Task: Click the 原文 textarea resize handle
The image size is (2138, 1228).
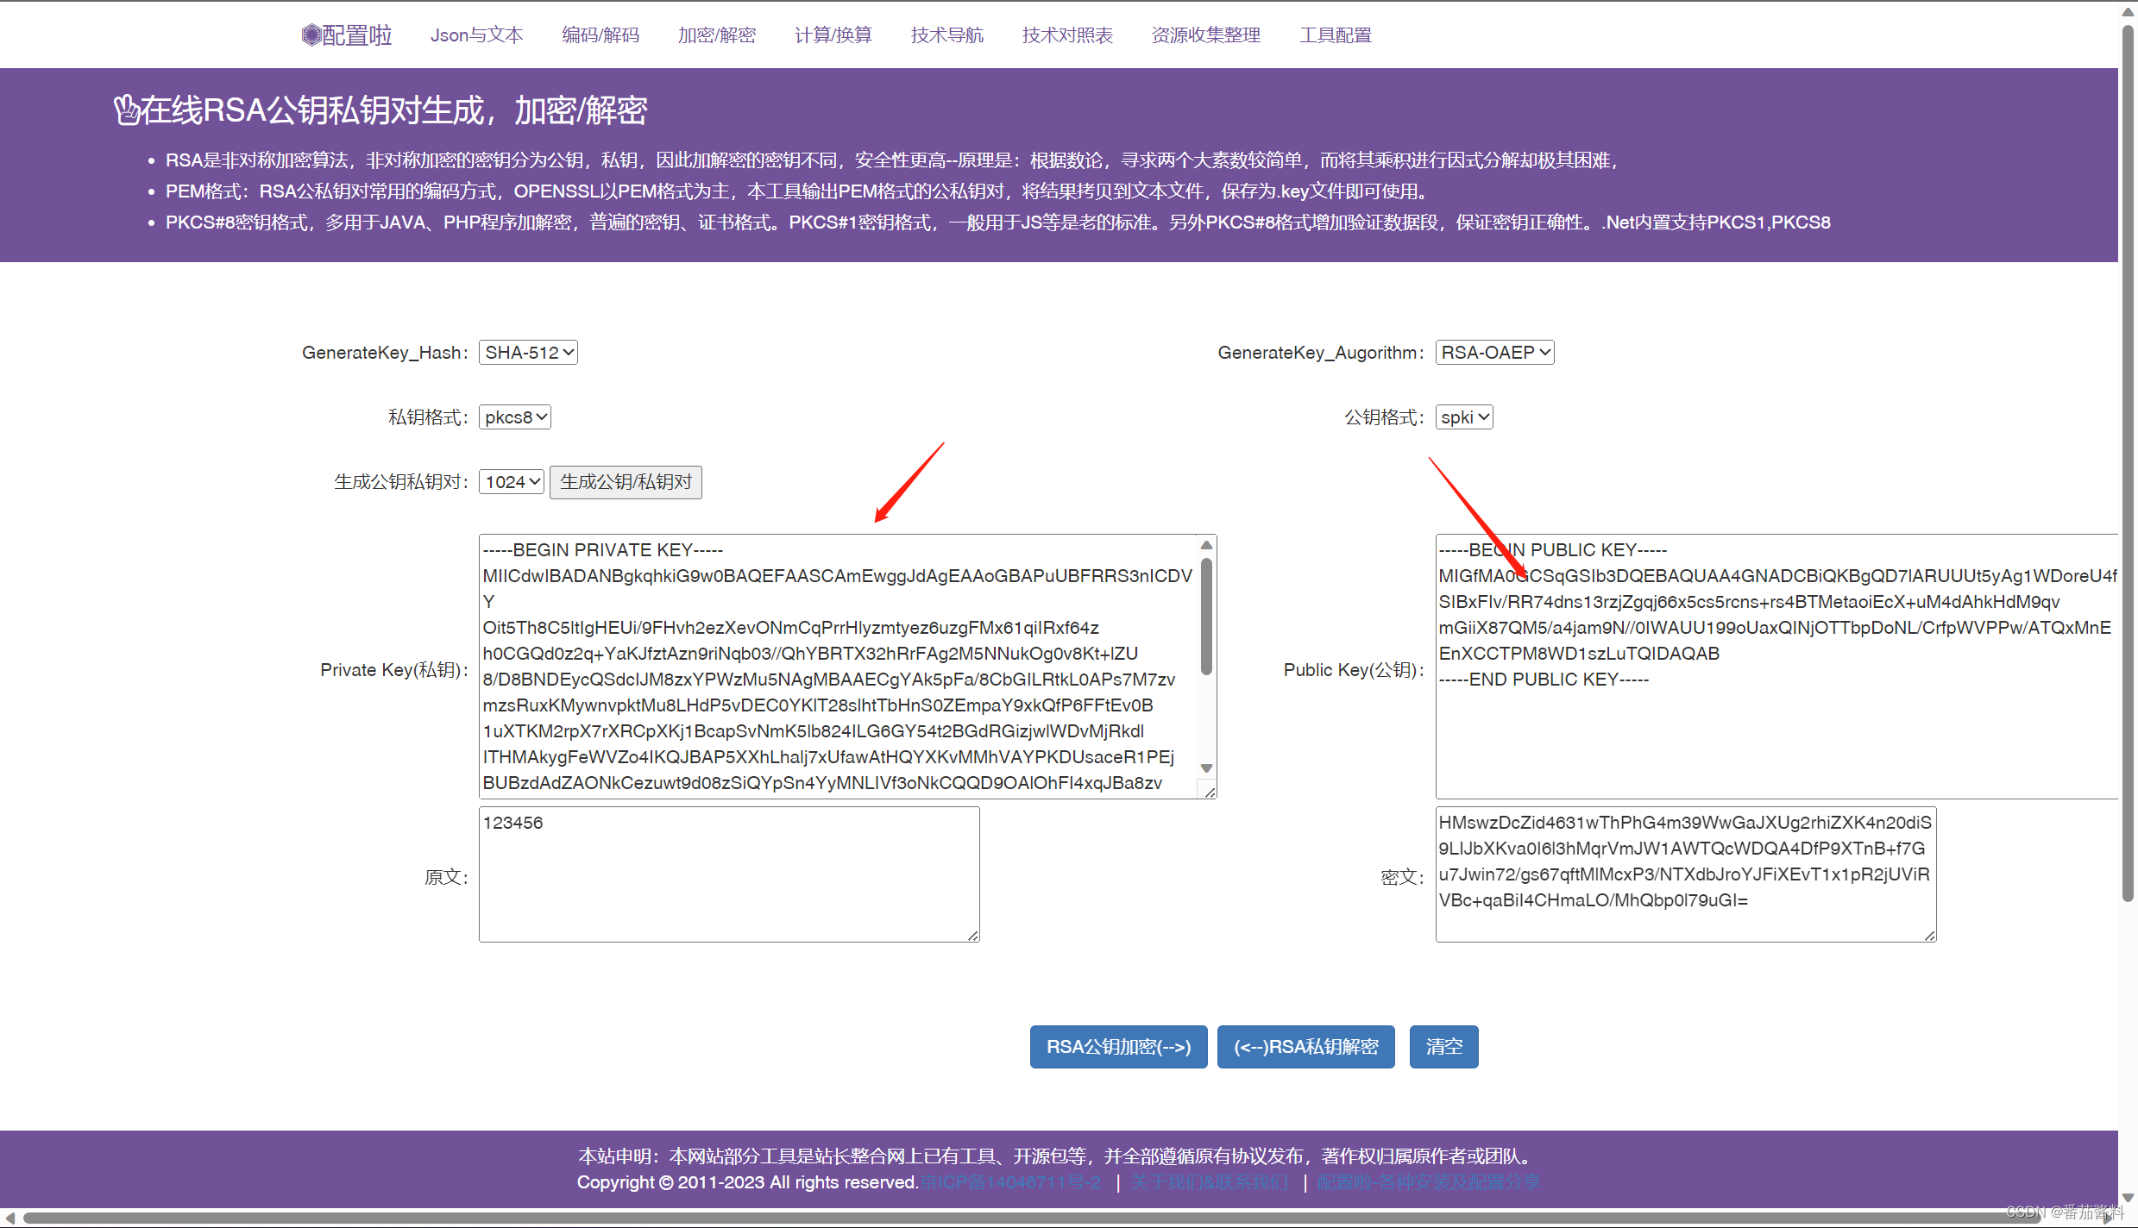Action: point(973,936)
